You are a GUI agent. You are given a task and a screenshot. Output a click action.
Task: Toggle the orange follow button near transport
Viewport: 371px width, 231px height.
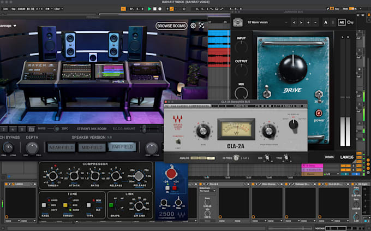[123, 9]
